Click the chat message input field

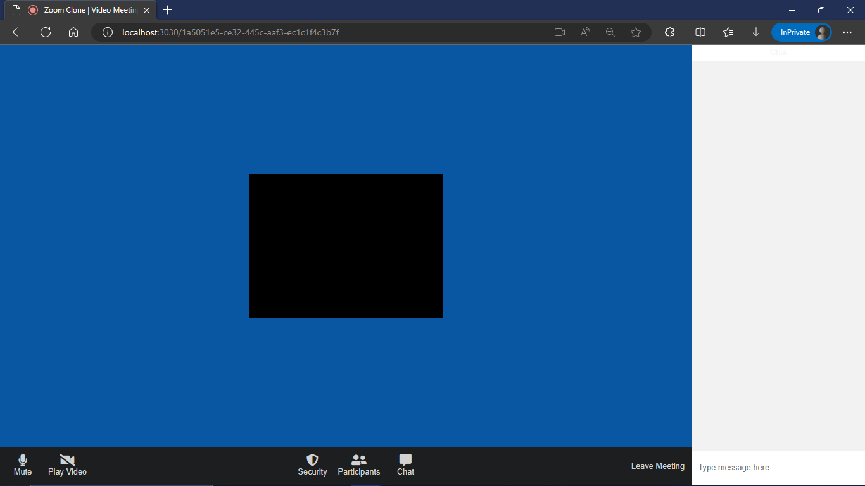pyautogui.click(x=760, y=467)
